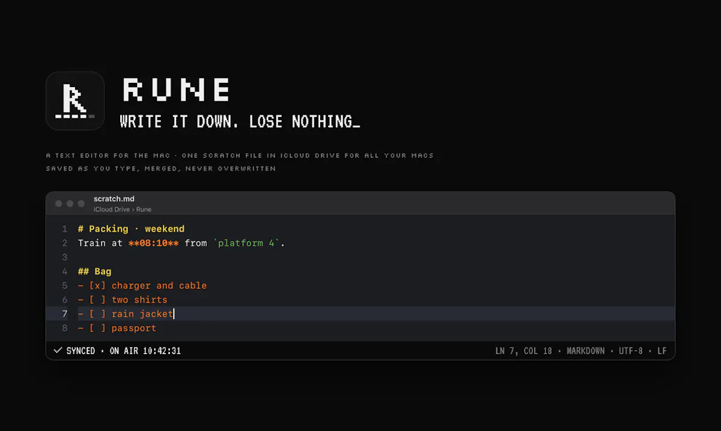The image size is (721, 431).
Task: Minimize the scratch.md window
Action: tap(70, 203)
